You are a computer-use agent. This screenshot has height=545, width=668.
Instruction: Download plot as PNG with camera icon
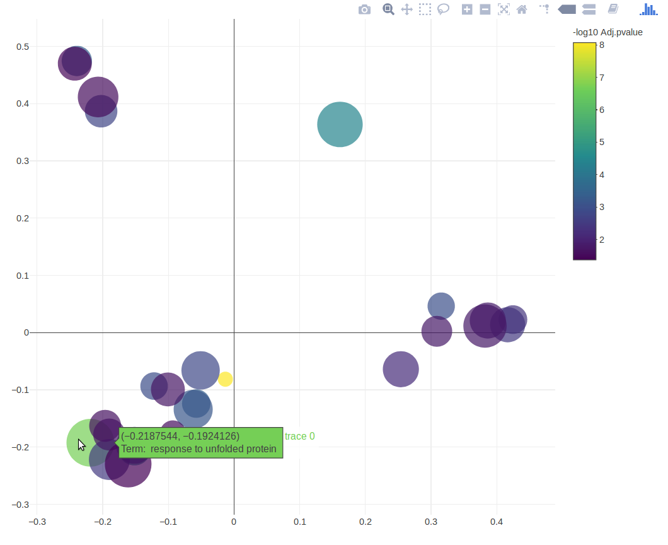point(364,9)
